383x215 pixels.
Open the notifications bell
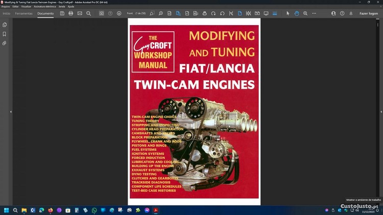(x=349, y=13)
